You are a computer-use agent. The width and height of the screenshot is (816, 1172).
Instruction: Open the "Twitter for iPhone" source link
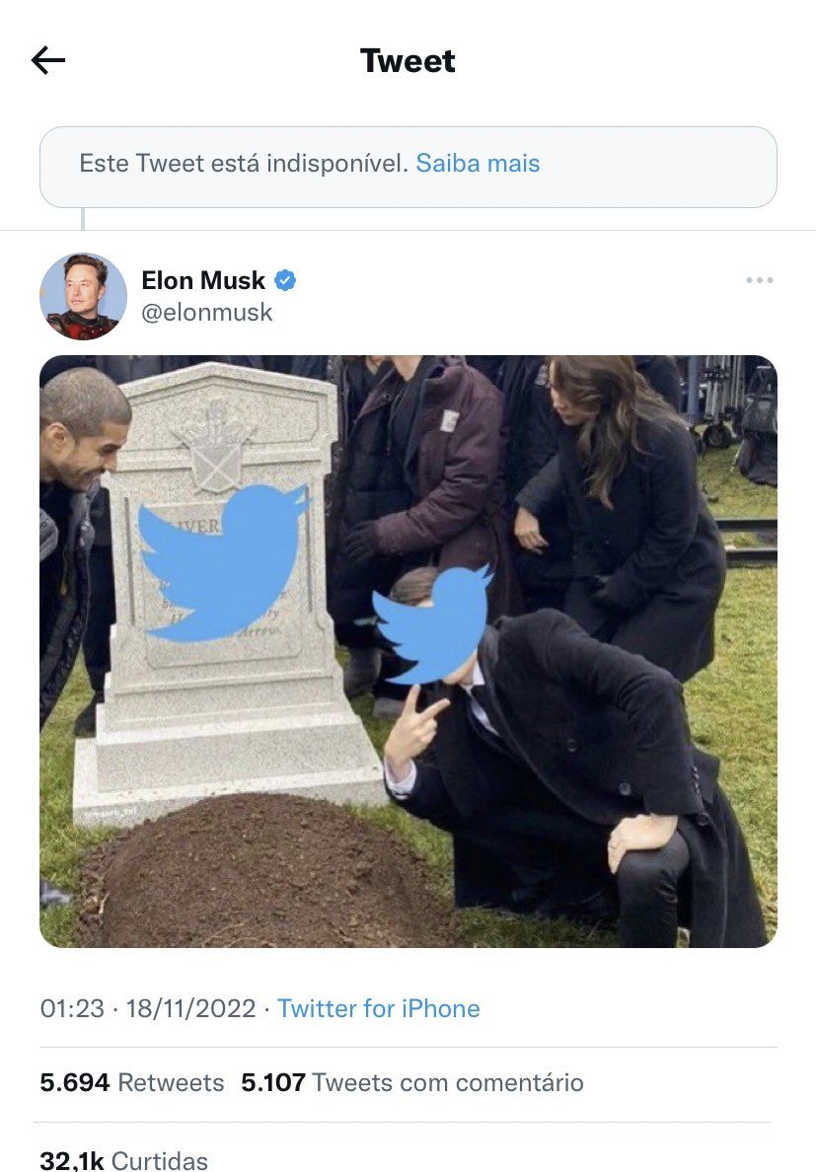click(378, 1008)
